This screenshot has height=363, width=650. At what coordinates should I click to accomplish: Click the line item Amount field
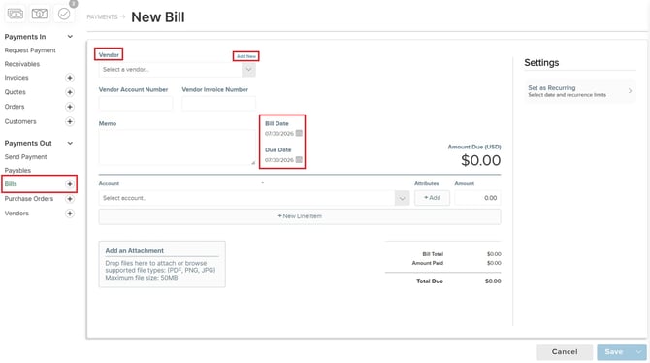click(x=477, y=198)
